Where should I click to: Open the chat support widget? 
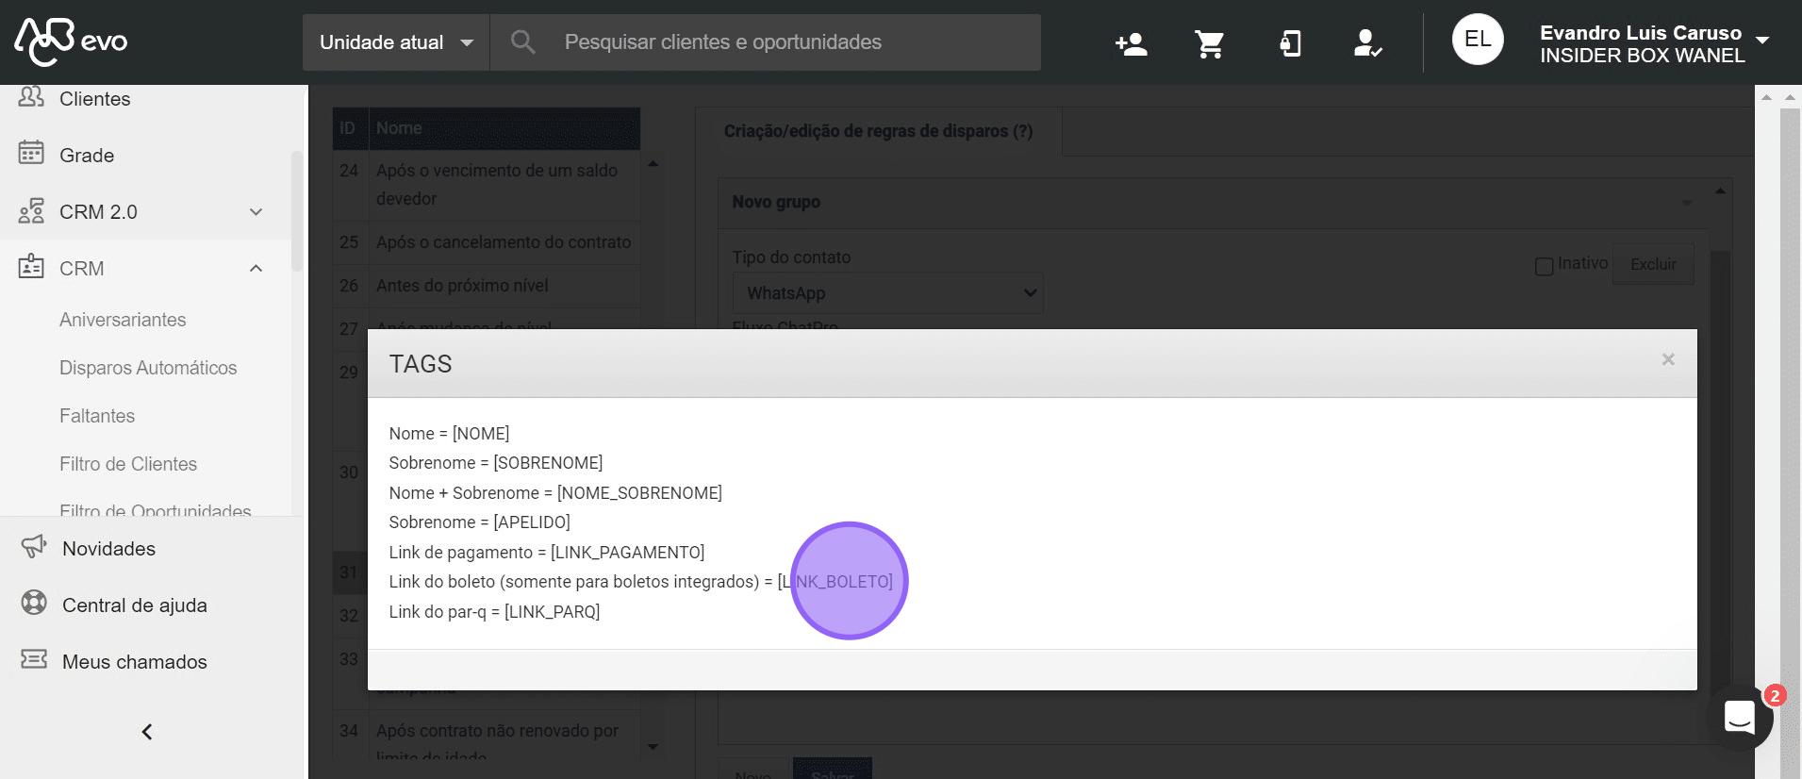point(1740,718)
